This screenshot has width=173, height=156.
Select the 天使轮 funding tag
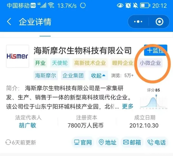[60, 63]
